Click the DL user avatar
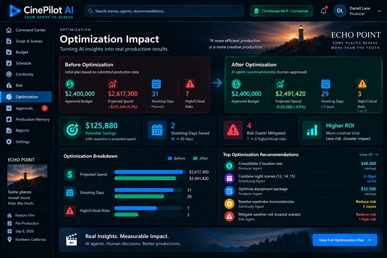Screen dimensions: 387x258 point(340,11)
